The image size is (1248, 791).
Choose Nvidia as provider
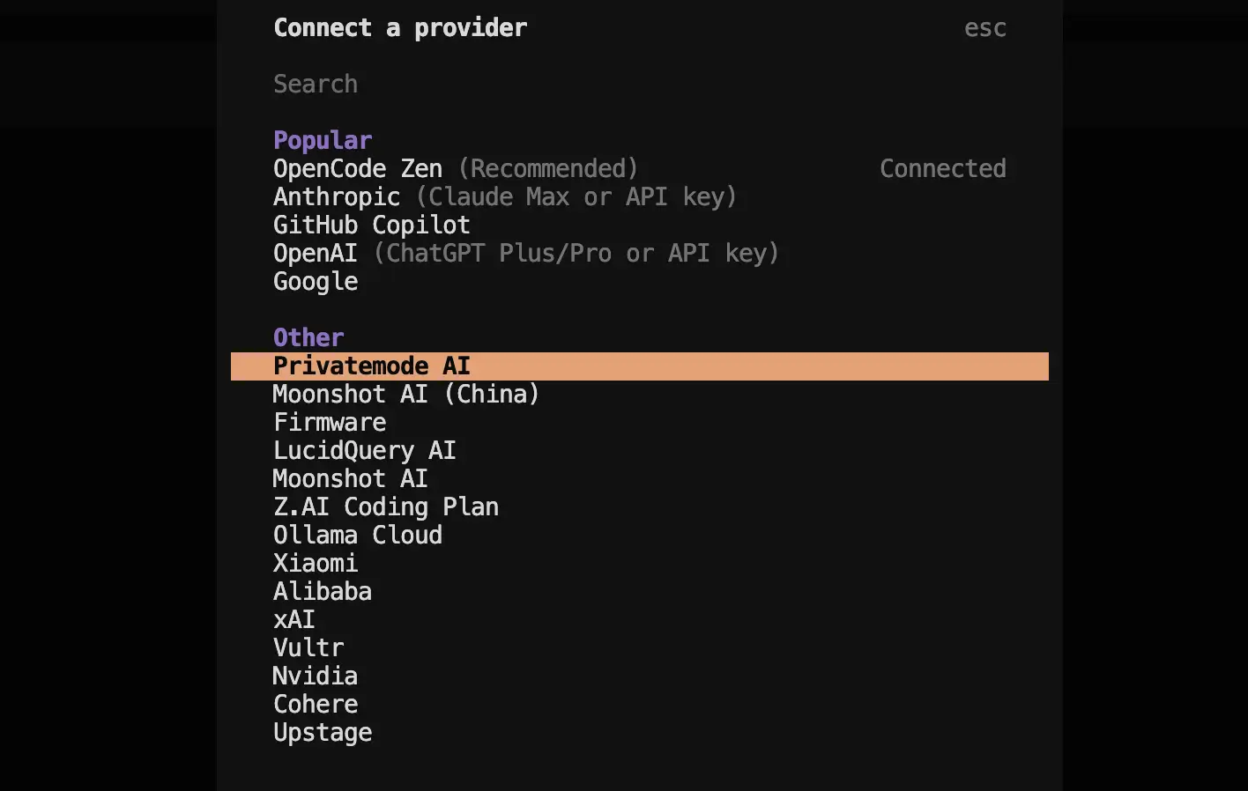click(x=316, y=676)
